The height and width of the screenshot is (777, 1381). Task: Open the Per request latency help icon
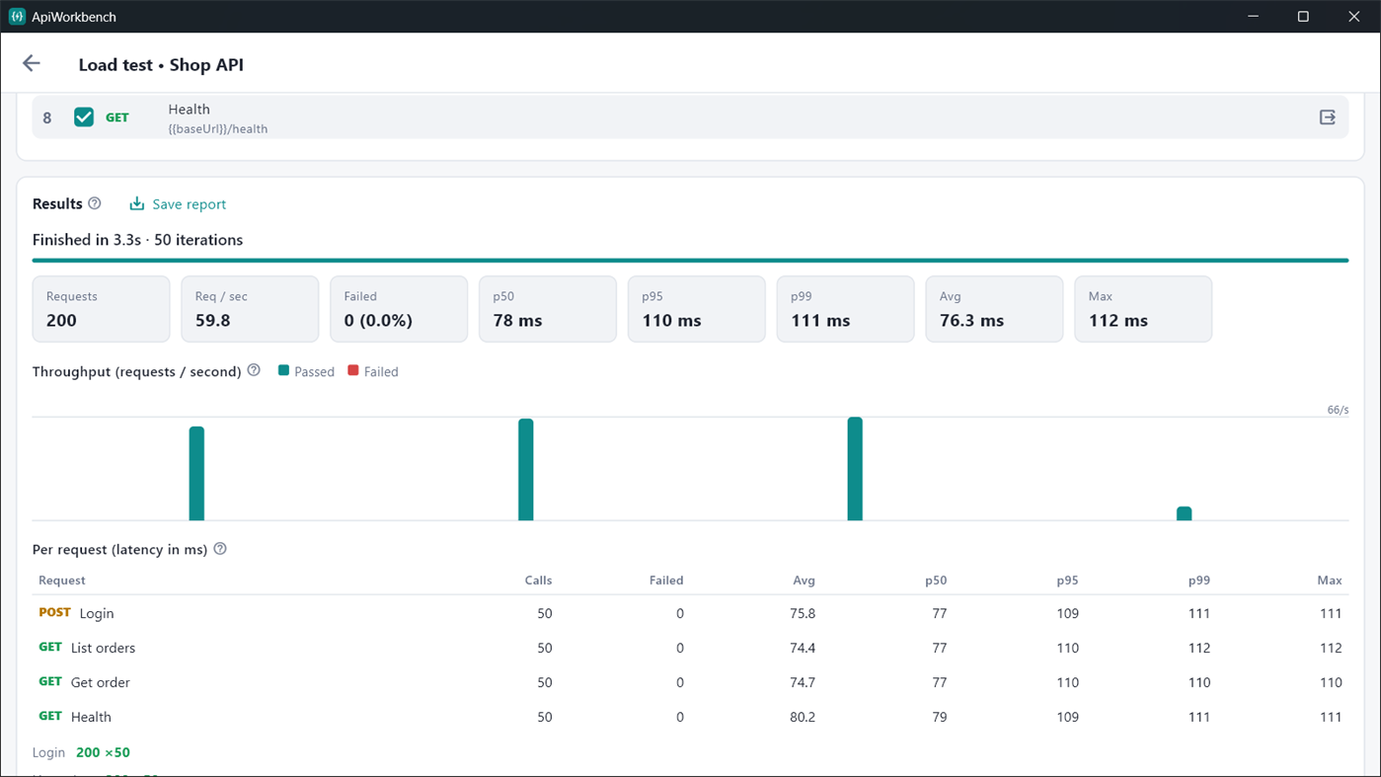tap(220, 549)
